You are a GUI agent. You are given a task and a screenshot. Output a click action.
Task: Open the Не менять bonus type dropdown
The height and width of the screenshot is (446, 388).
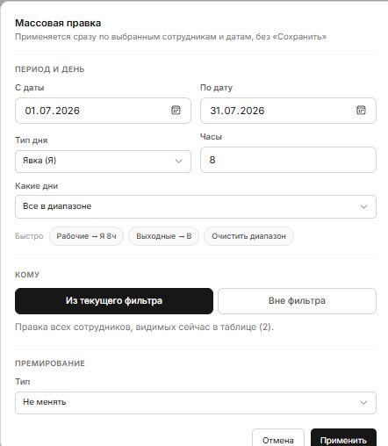(x=196, y=403)
